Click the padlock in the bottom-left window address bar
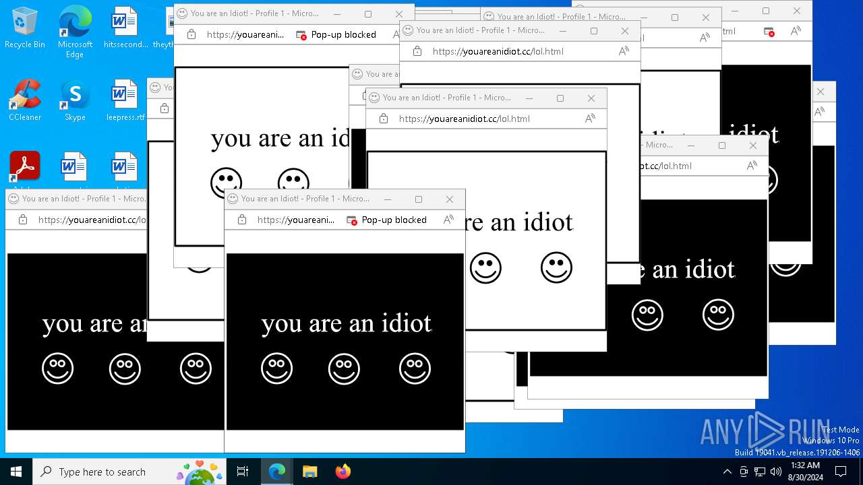 [x=23, y=220]
